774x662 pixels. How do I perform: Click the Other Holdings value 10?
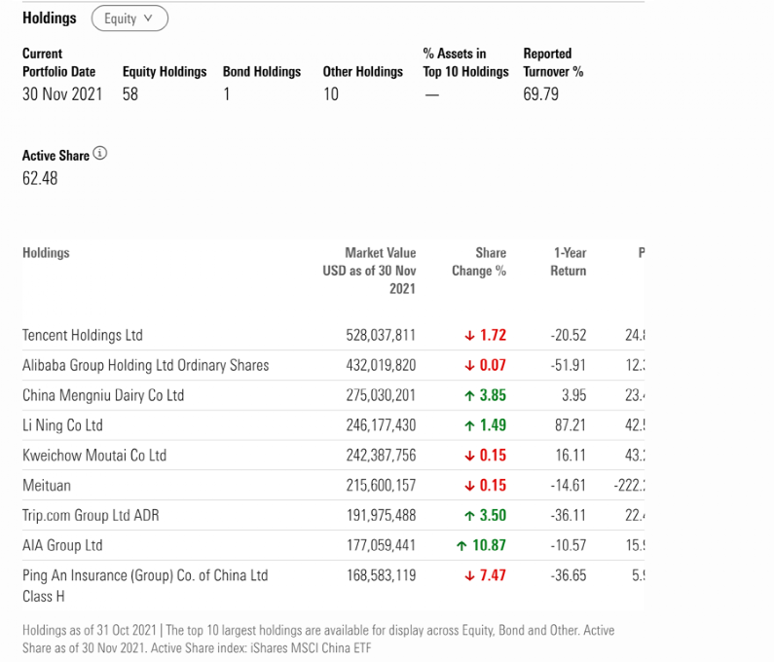click(x=331, y=94)
